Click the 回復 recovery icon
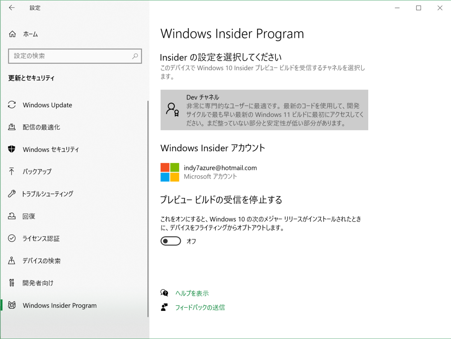Image resolution: width=451 pixels, height=339 pixels. (x=12, y=216)
